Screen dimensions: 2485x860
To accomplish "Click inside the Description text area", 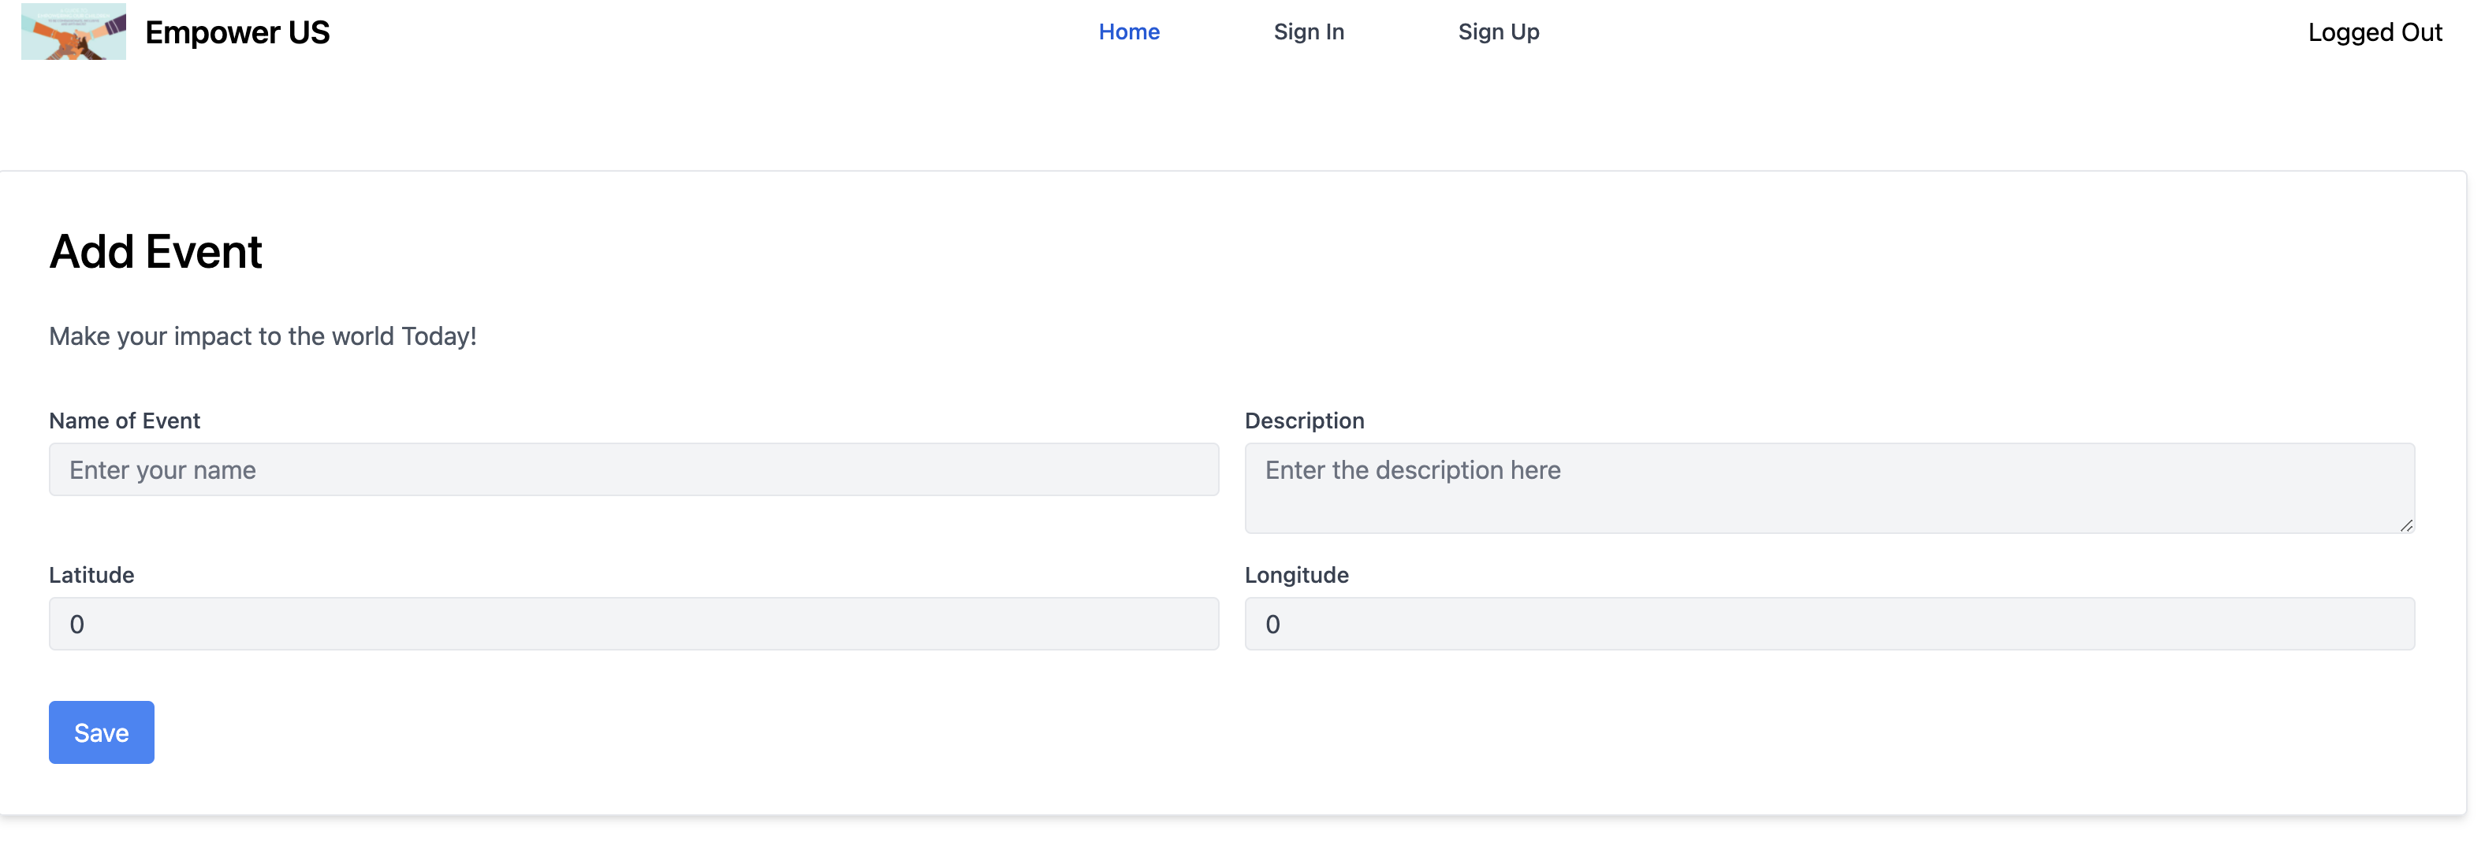I will coord(1829,487).
